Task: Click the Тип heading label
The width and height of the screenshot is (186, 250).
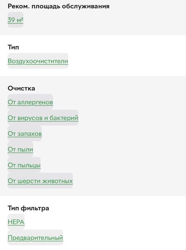Action: (x=14, y=47)
